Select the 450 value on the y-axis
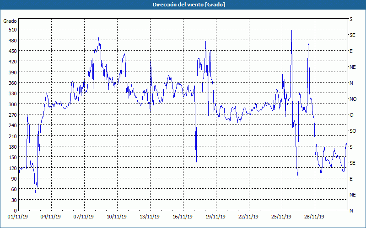The width and height of the screenshot is (366, 228). click(13, 51)
